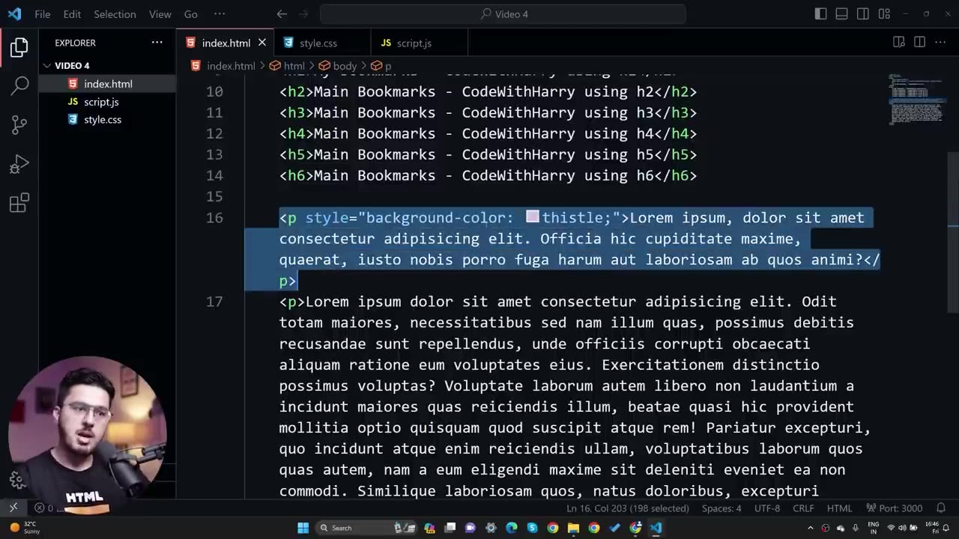
Task: Click index.html in the breadcrumb
Action: coord(223,66)
